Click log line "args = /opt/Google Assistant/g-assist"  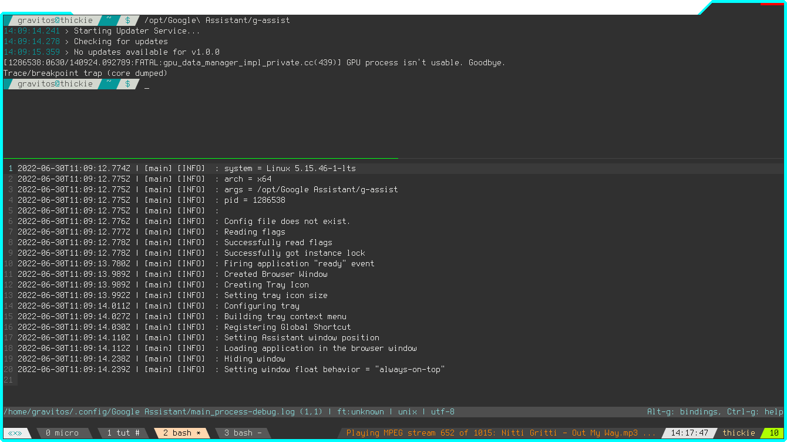tap(311, 190)
